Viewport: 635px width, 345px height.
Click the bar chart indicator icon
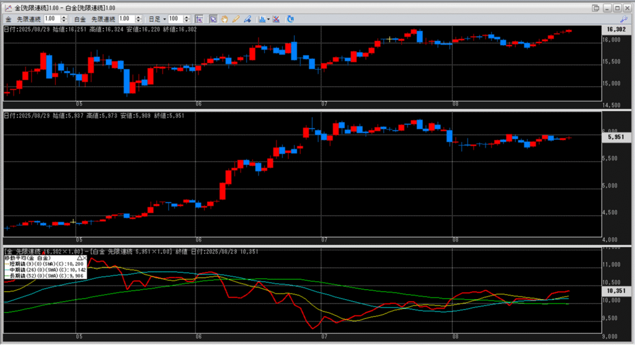tap(261, 19)
